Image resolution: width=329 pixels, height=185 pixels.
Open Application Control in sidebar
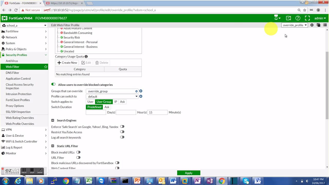click(x=18, y=79)
